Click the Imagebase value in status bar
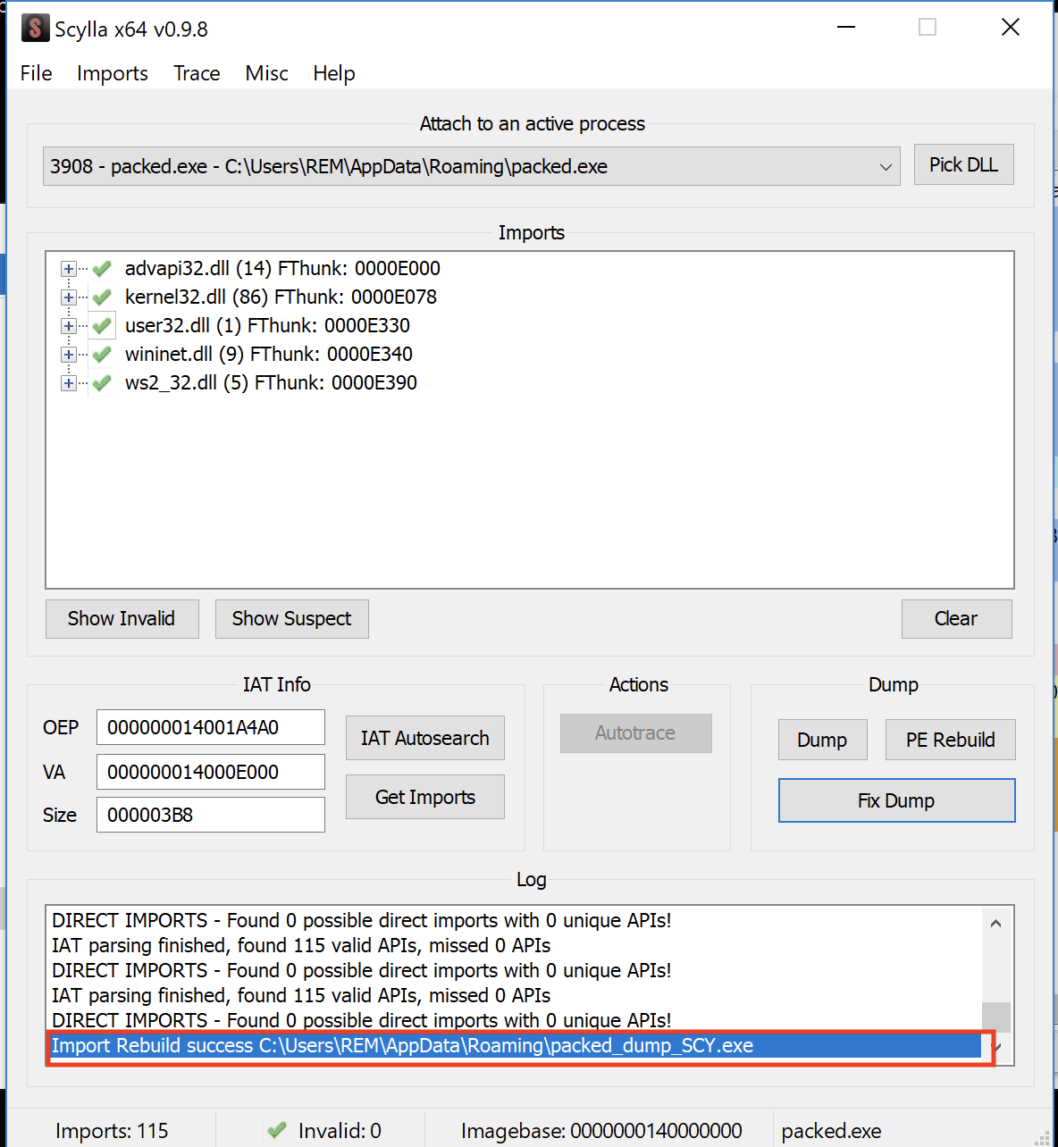 [x=656, y=1131]
